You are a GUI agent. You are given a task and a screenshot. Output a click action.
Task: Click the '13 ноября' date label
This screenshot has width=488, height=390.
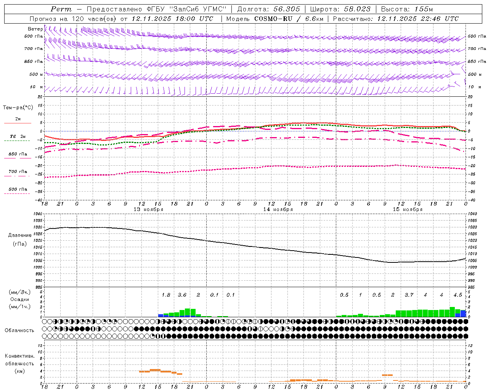[x=148, y=209]
